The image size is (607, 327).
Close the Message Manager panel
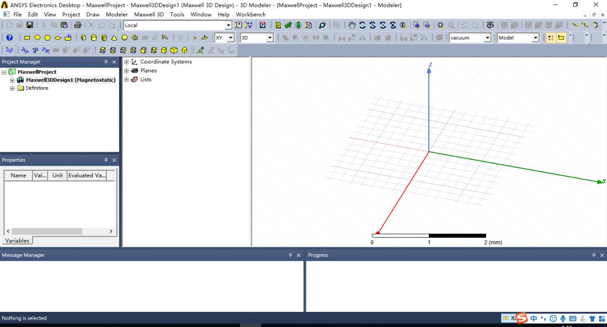(x=298, y=256)
